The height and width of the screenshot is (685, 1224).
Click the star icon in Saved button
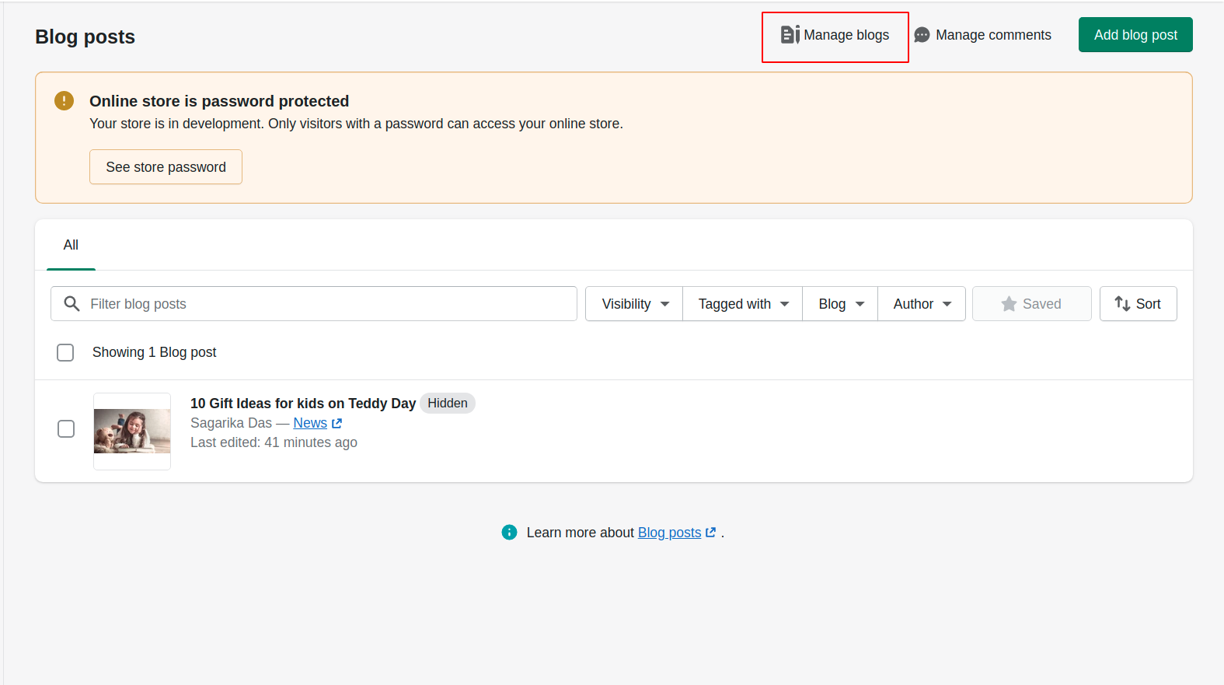(x=1009, y=304)
